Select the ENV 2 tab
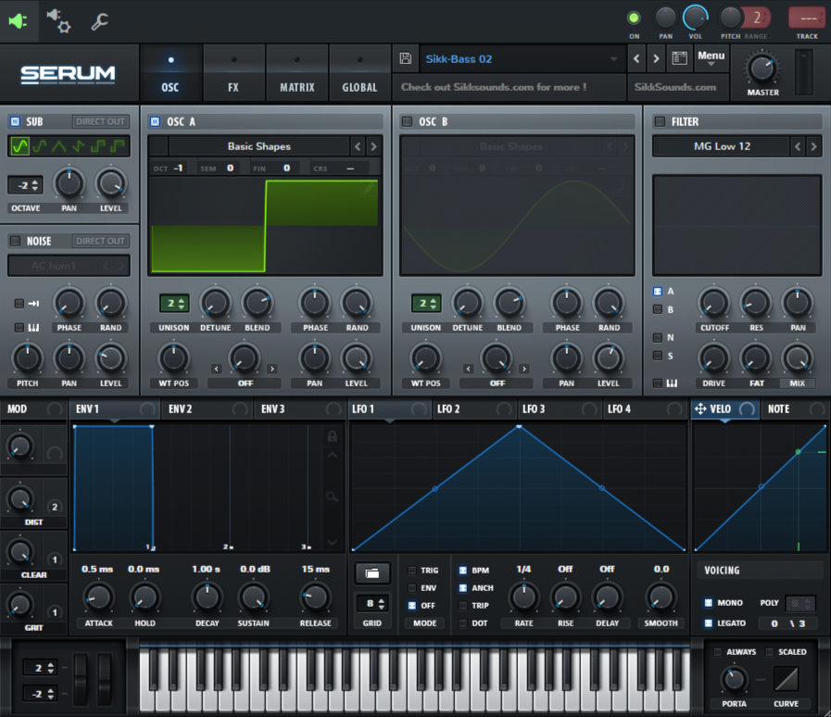 tap(208, 409)
